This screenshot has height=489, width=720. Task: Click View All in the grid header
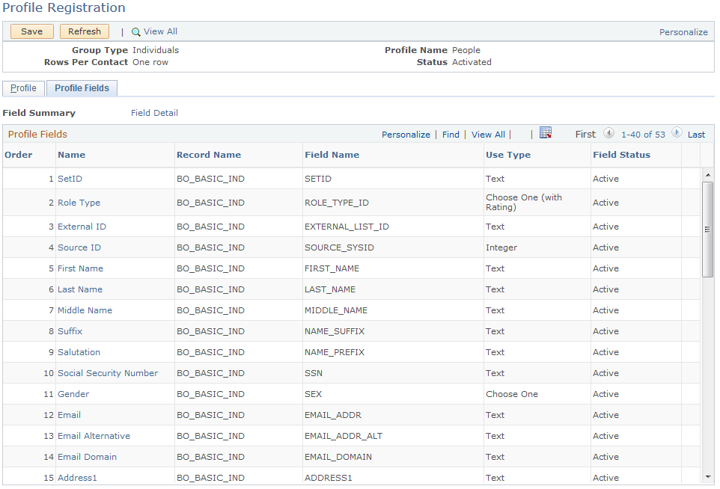click(487, 135)
